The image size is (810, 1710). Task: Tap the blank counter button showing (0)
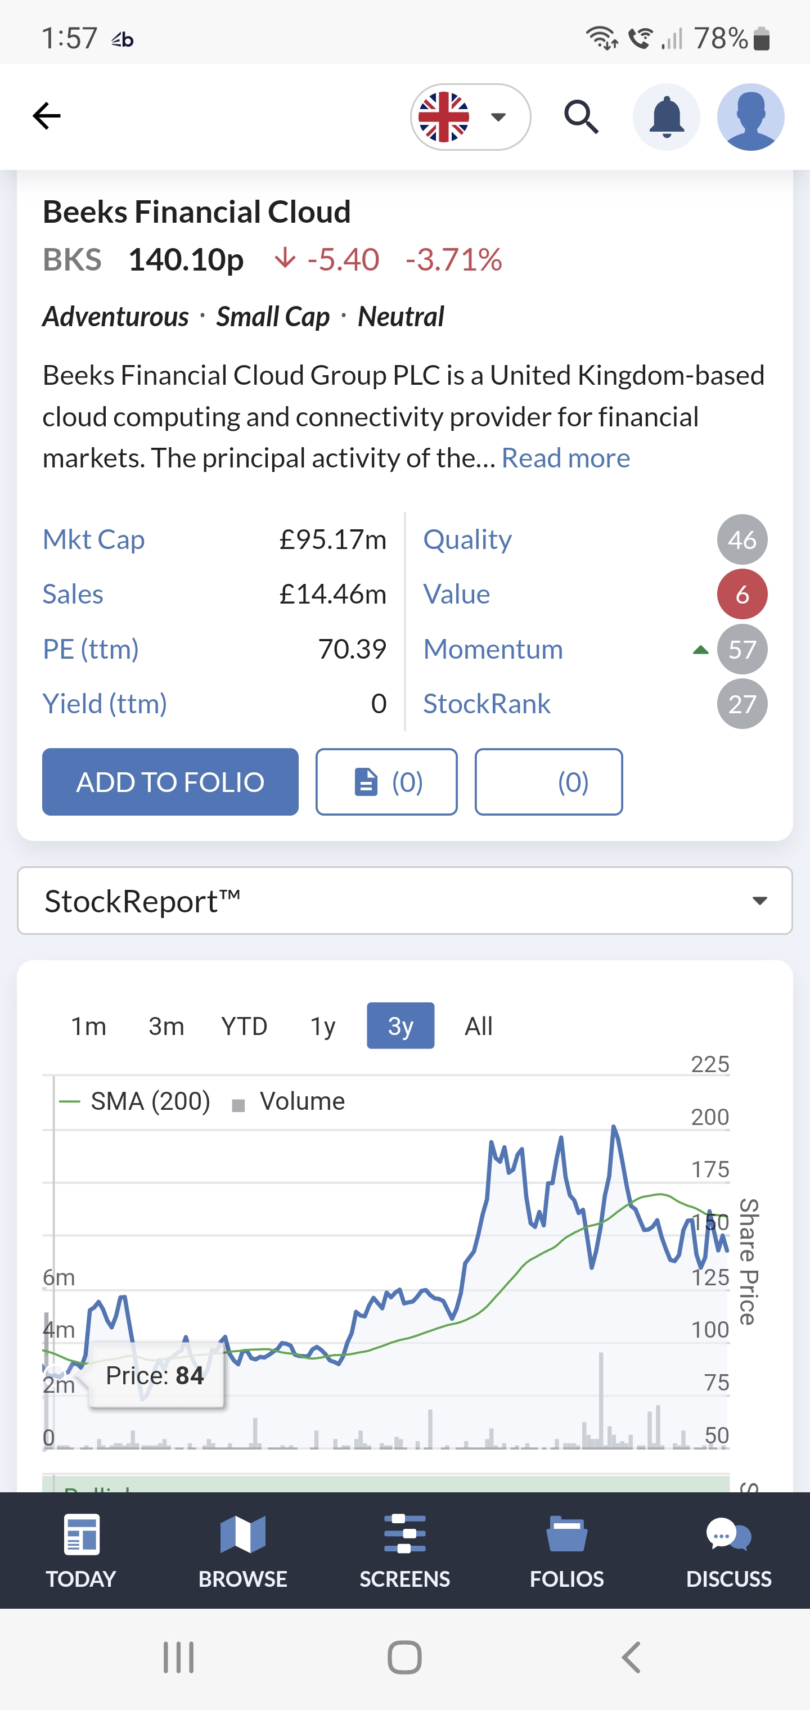pyautogui.click(x=548, y=782)
